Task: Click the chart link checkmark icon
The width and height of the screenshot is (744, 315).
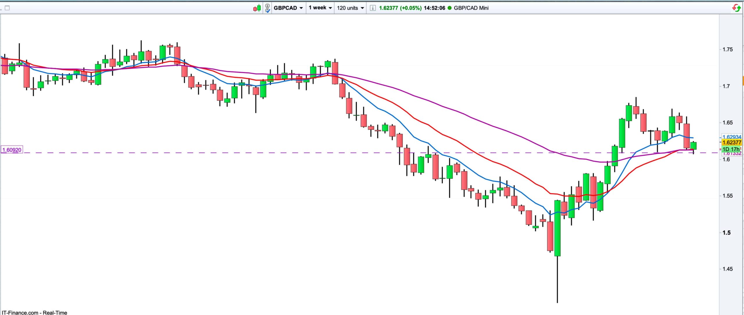Action: coord(267,8)
